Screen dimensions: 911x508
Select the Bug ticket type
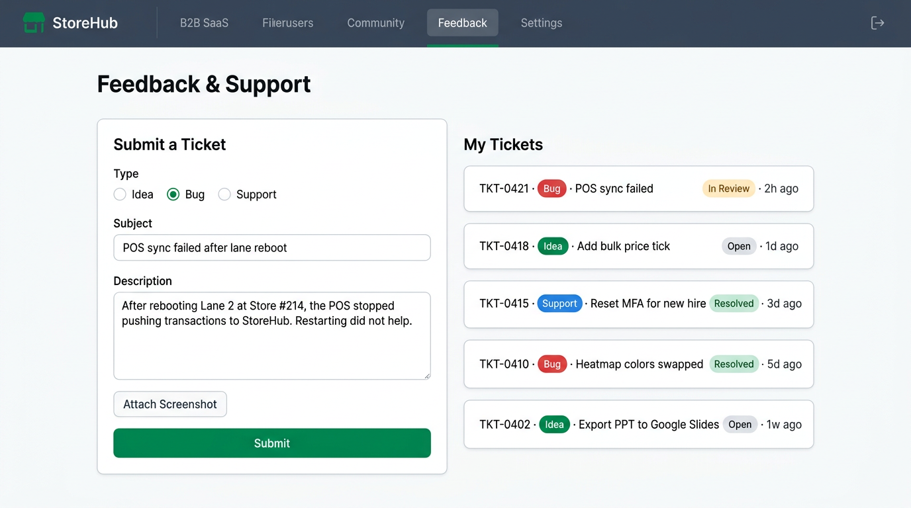coord(173,194)
